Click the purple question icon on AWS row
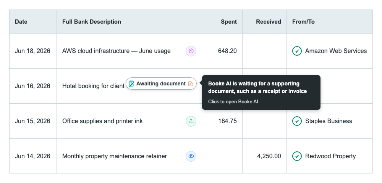The width and height of the screenshot is (382, 183). click(191, 51)
